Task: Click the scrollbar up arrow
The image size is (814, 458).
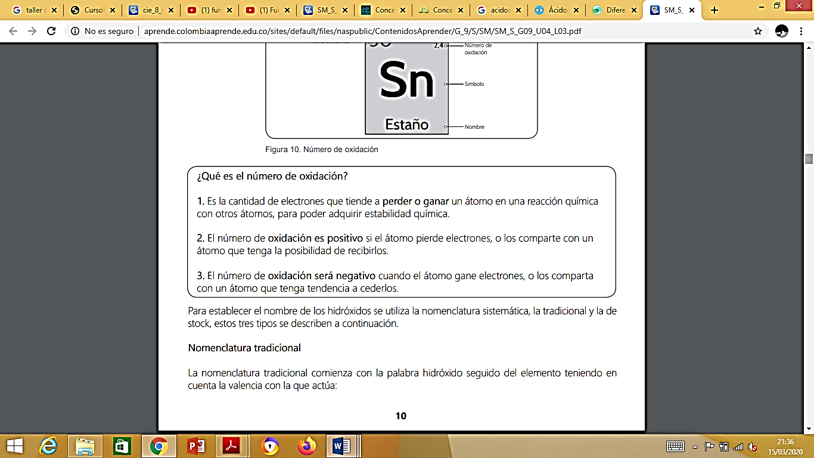Action: coord(809,48)
